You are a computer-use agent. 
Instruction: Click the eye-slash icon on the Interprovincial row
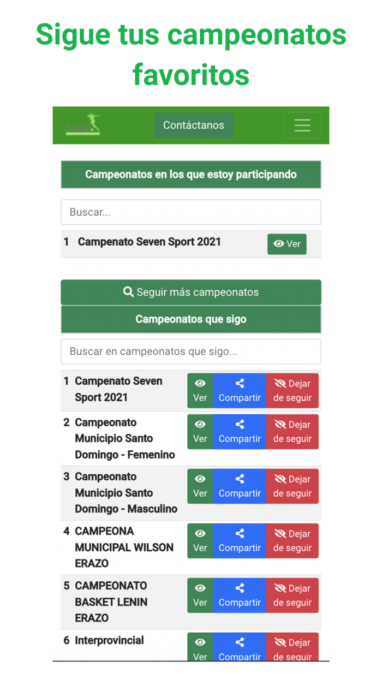[279, 642]
